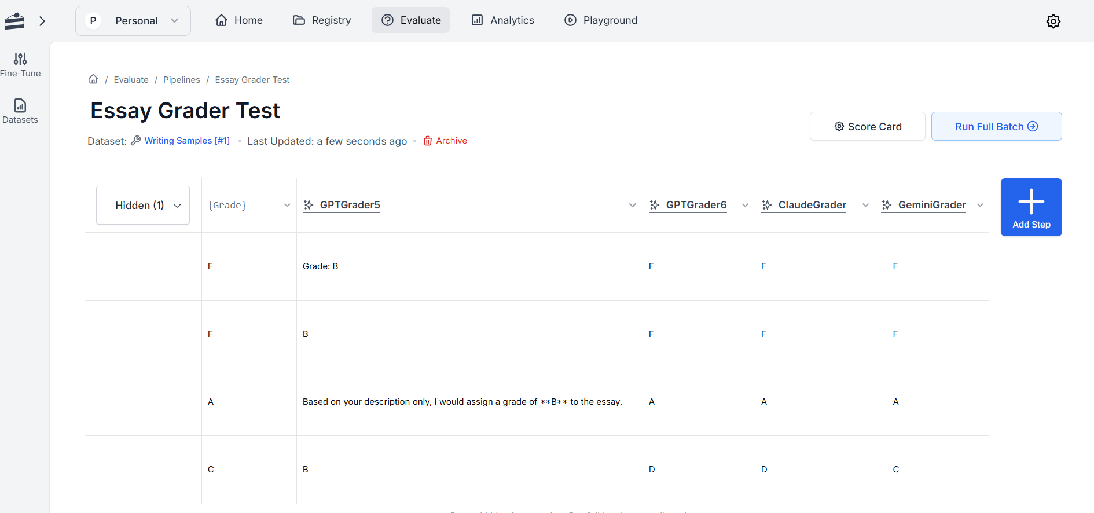
Task: Open the Personal workspace dropdown
Action: click(x=133, y=21)
